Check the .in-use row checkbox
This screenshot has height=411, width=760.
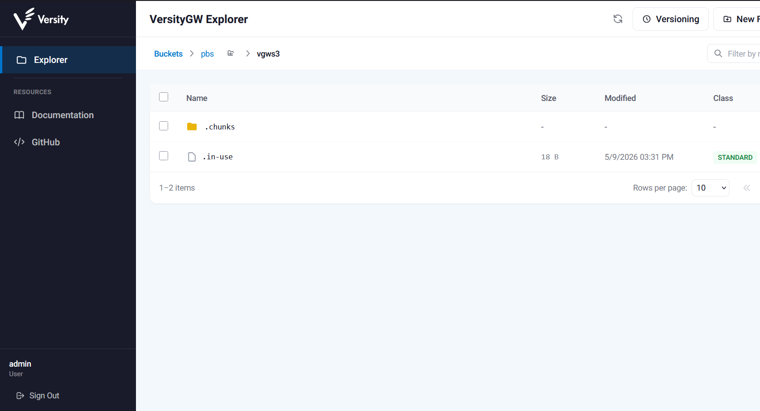coord(164,156)
